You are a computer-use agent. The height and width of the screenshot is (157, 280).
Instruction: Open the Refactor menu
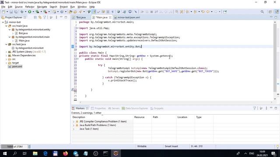point(30,7)
